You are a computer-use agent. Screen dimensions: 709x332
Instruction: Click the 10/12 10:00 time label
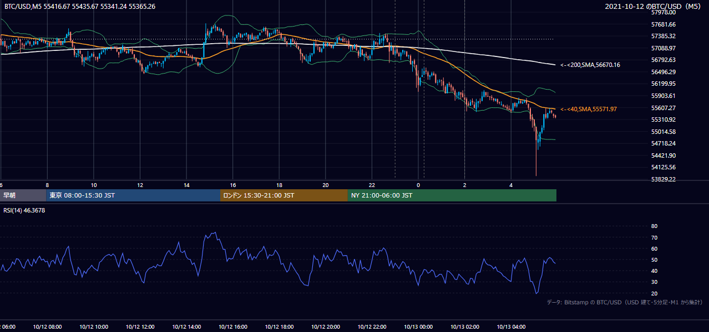[x=94, y=327]
